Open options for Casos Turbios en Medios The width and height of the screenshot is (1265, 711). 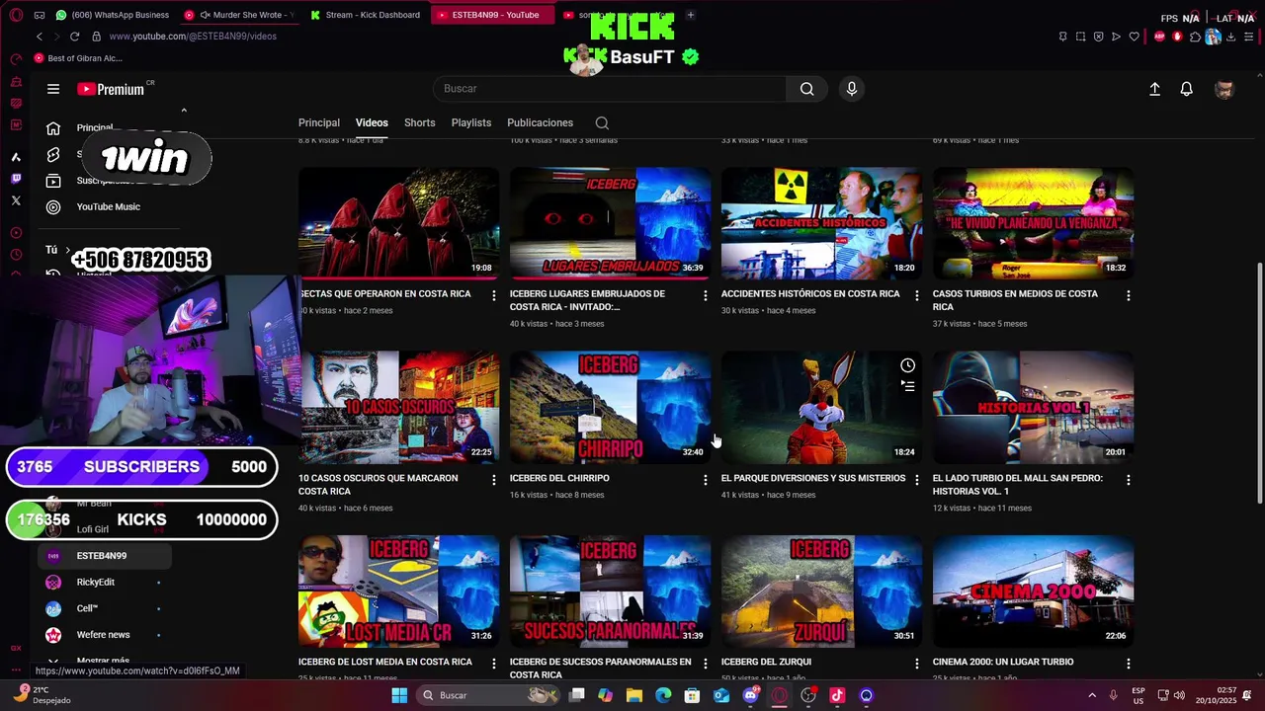click(1128, 295)
